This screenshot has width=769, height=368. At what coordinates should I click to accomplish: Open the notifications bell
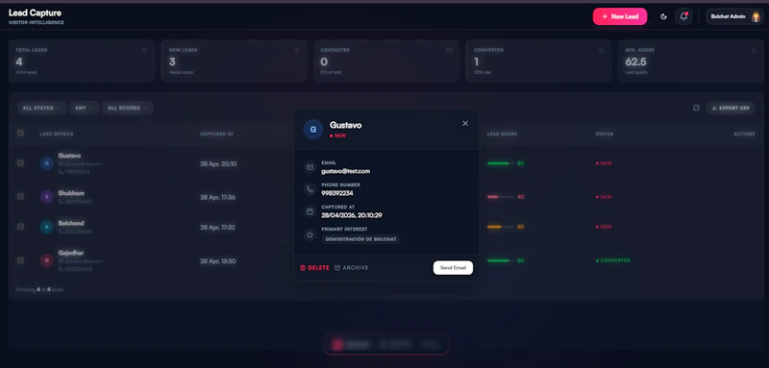pos(683,16)
